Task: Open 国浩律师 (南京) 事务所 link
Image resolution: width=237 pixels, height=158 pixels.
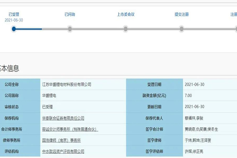Action: 61,140
